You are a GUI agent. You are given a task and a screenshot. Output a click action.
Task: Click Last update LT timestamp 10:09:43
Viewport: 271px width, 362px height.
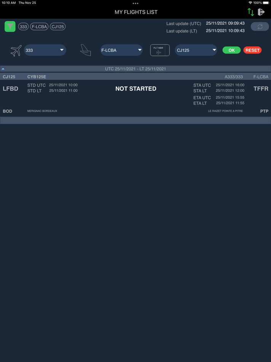tap(225, 31)
